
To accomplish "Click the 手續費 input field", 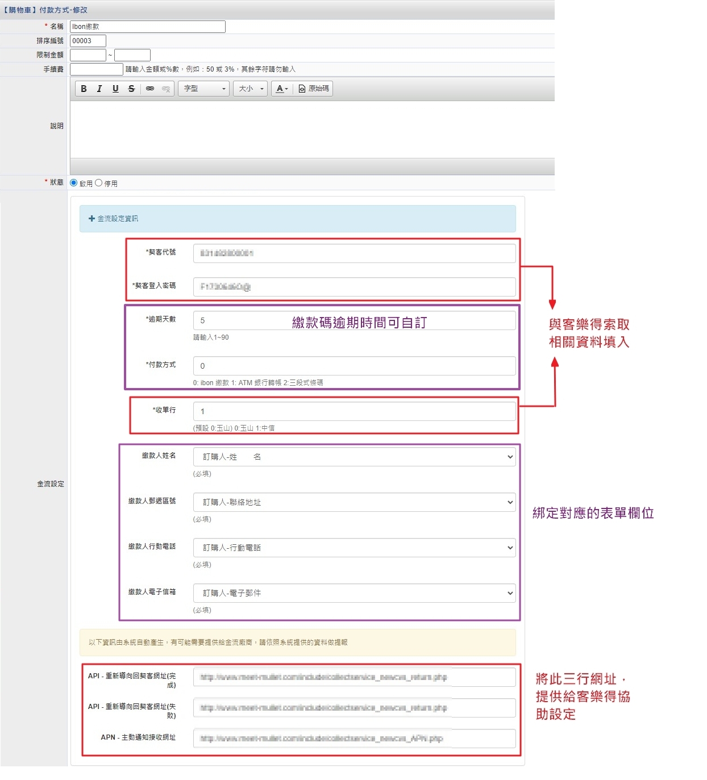I will 96,69.
